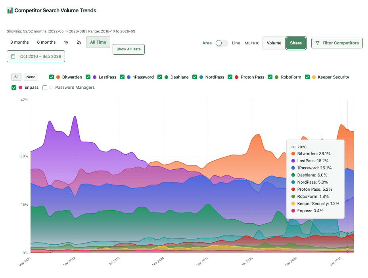Uncheck the Proton Pass checkbox

pyautogui.click(x=230, y=77)
